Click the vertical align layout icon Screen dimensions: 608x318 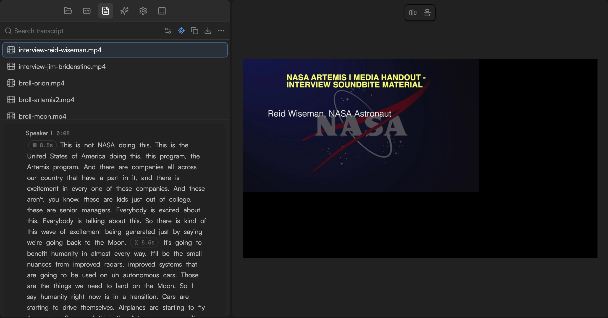pyautogui.click(x=427, y=13)
